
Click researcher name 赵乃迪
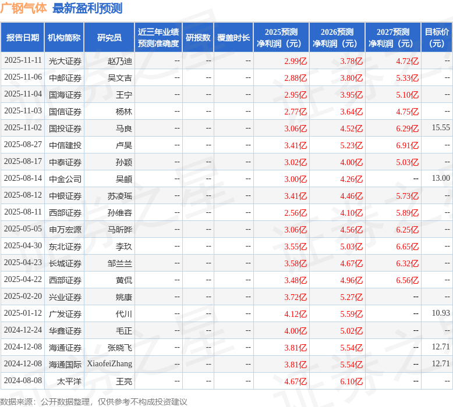pyautogui.click(x=120, y=61)
